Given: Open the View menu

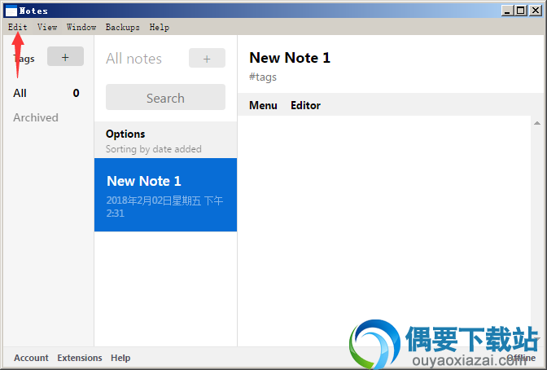Looking at the screenshot, I should (47, 27).
